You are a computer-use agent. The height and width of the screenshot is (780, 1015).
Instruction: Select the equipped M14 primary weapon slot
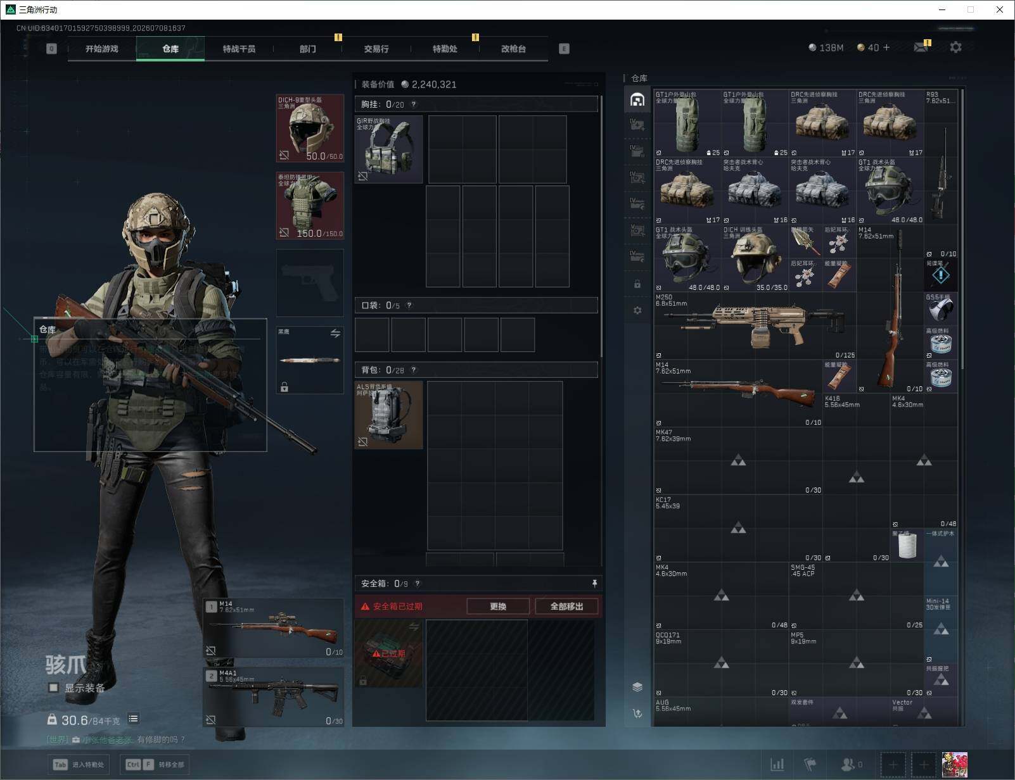tap(274, 628)
